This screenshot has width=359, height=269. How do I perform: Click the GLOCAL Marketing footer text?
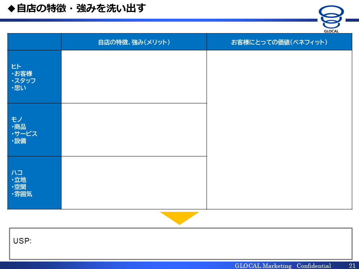[263, 266]
